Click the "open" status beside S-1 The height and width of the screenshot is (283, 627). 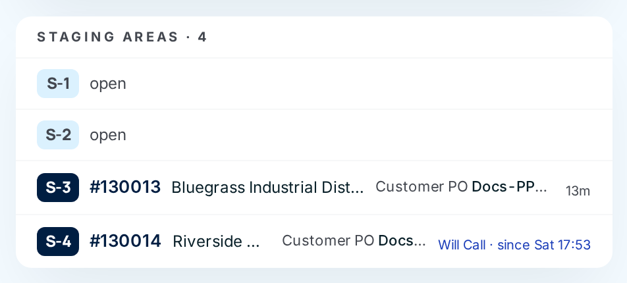click(x=108, y=84)
